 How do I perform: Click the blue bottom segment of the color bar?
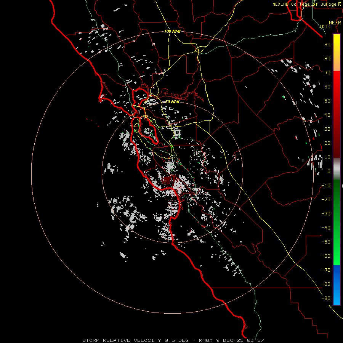(x=337, y=285)
